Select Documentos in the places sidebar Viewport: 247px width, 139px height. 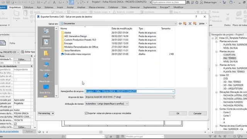point(46,44)
